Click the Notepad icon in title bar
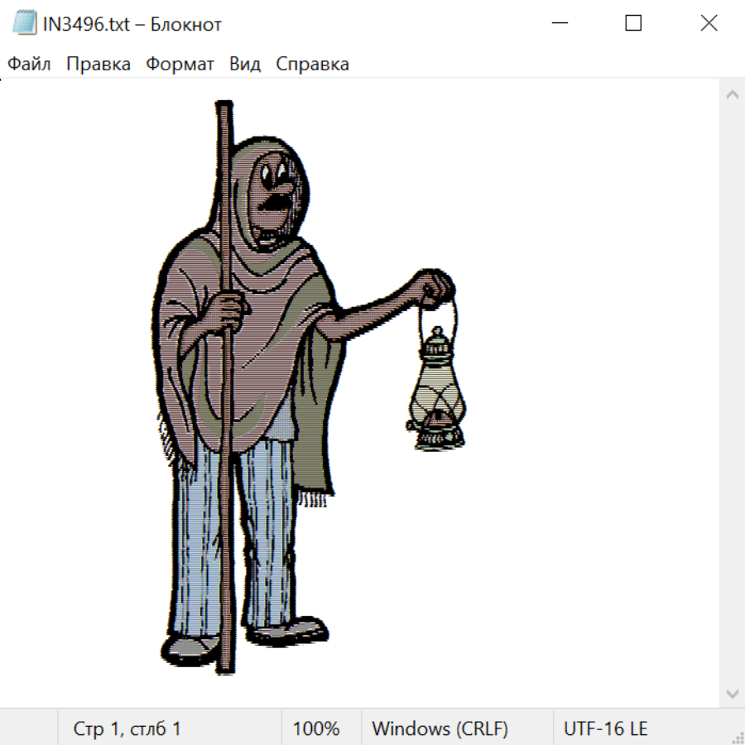745x745 pixels. [24, 24]
